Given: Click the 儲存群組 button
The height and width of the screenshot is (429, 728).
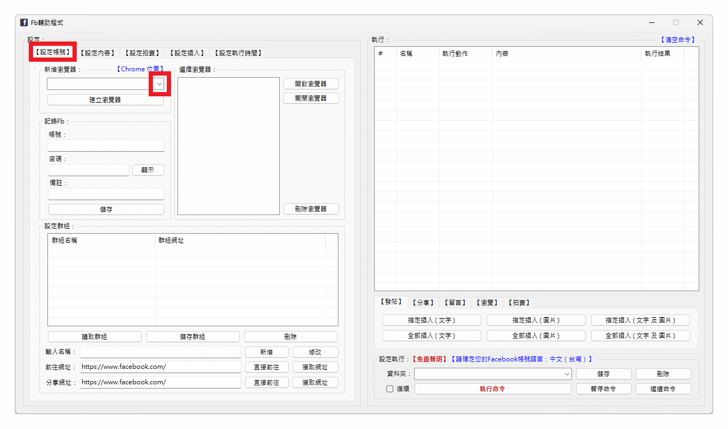Looking at the screenshot, I should (193, 337).
